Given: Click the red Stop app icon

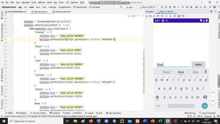Looking at the screenshot, I should [191, 7].
